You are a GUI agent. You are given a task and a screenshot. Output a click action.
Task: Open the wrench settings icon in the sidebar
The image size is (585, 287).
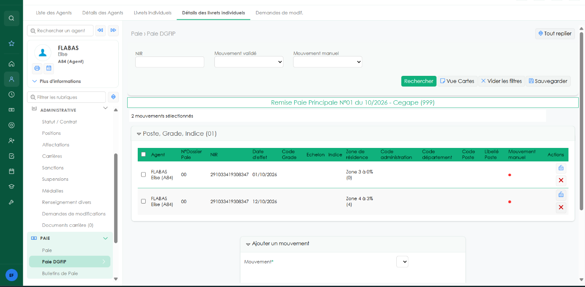pos(11,202)
